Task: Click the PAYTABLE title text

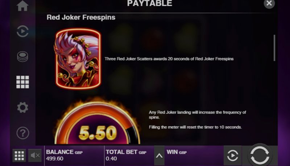Action: 150,3
